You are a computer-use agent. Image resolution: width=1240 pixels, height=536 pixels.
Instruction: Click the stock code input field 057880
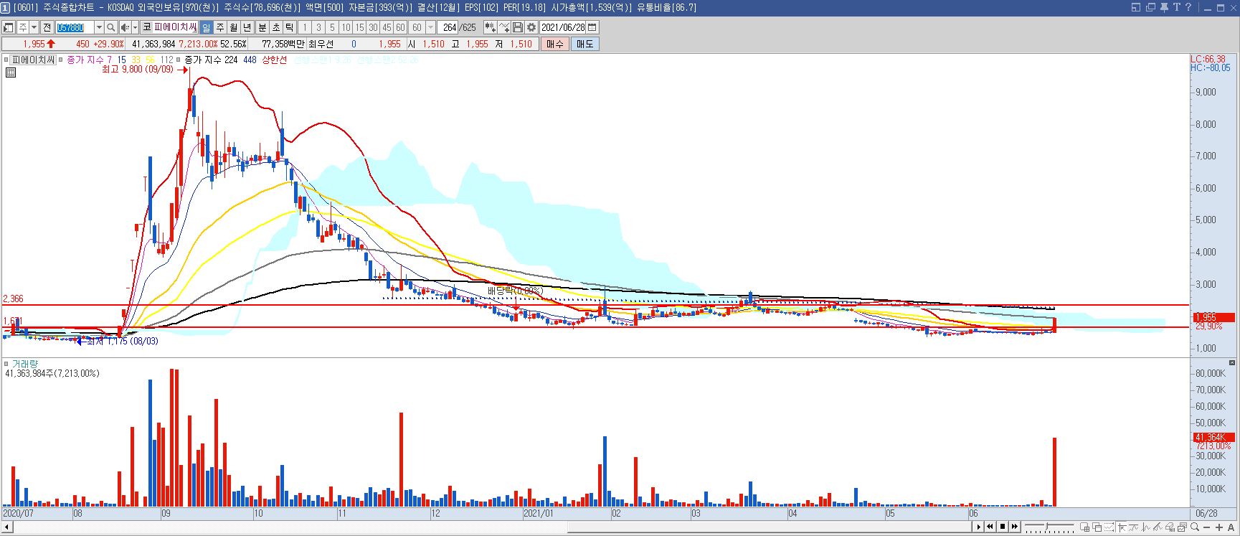[x=75, y=27]
